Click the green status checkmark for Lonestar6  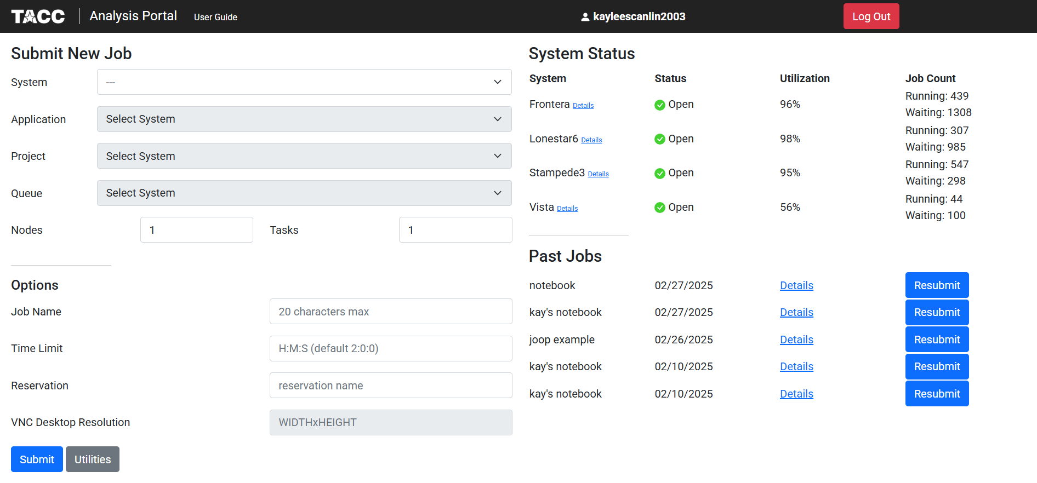click(660, 139)
